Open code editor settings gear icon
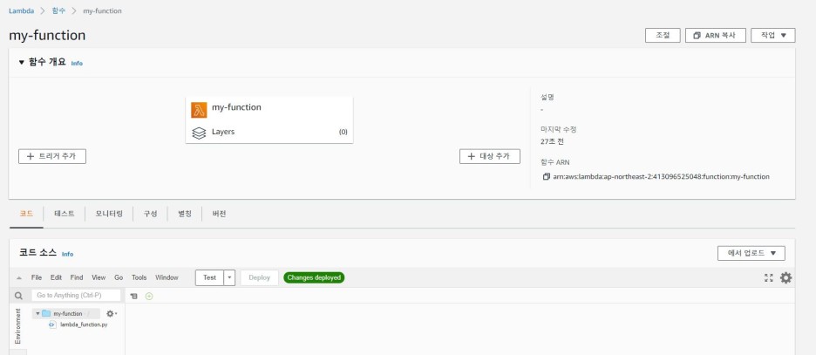This screenshot has width=816, height=355. tap(785, 277)
